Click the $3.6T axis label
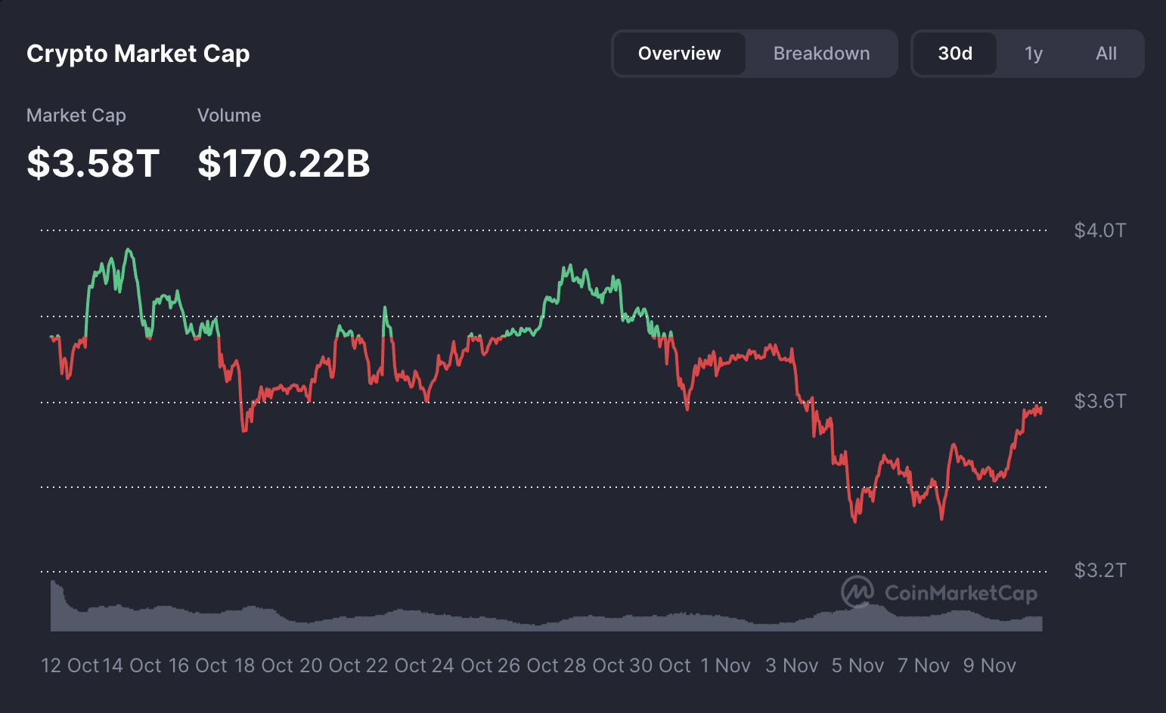1166x713 pixels. click(x=1100, y=401)
